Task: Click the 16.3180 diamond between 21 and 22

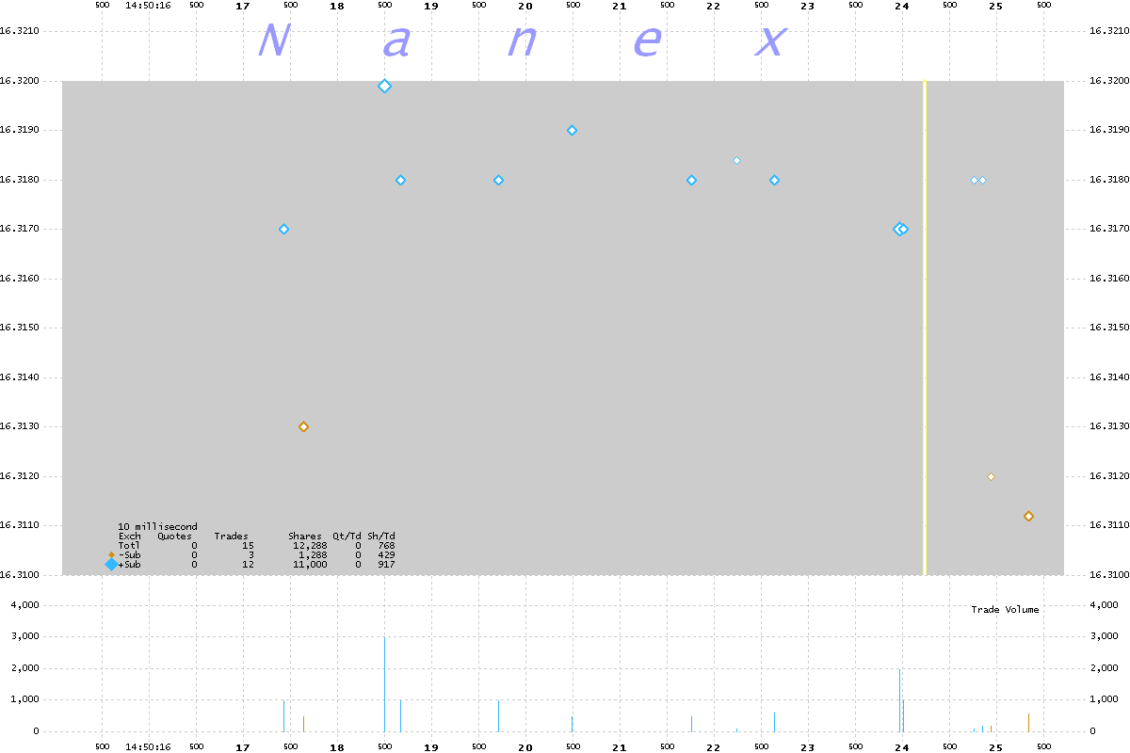Action: (x=691, y=180)
